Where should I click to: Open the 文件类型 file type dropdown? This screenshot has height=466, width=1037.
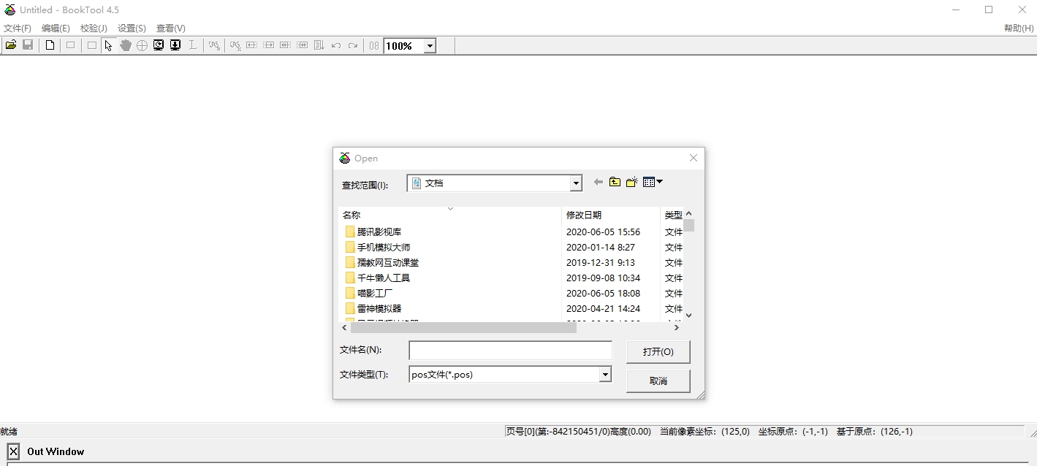(x=604, y=374)
